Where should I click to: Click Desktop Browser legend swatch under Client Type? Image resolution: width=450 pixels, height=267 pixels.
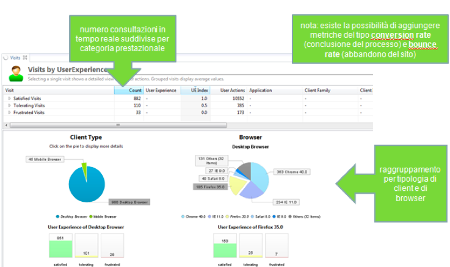(x=57, y=216)
